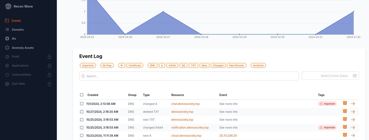
Task: Click the chart data point at 2024-11-01
Action: 354,12
